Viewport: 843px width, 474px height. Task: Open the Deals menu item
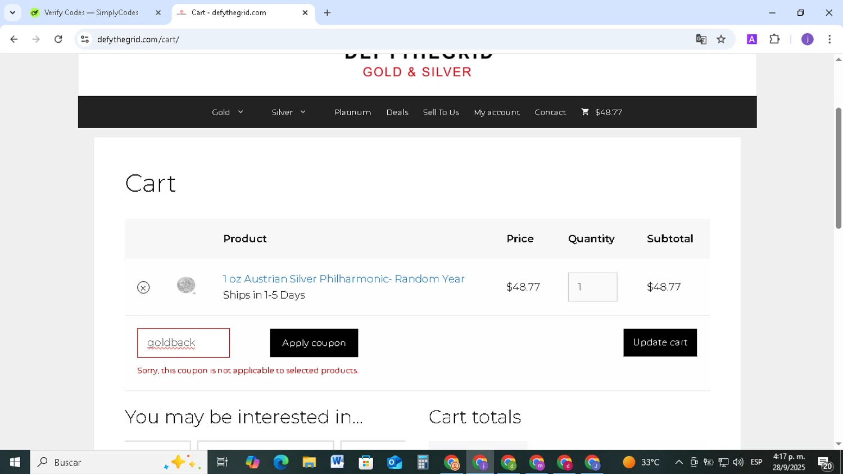pyautogui.click(x=397, y=112)
